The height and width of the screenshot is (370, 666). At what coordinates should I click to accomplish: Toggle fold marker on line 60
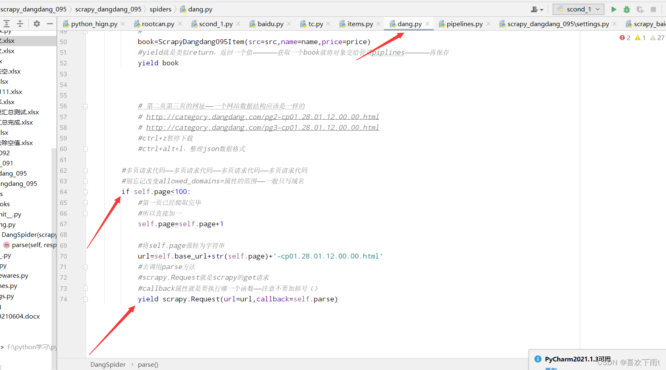tap(85, 149)
